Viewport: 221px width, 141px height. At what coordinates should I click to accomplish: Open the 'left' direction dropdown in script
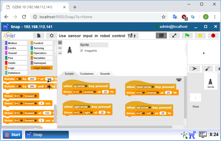click(150, 113)
